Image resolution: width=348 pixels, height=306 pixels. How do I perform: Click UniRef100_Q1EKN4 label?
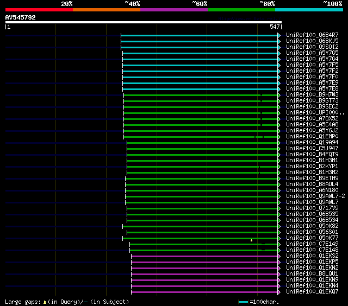coord(312,286)
